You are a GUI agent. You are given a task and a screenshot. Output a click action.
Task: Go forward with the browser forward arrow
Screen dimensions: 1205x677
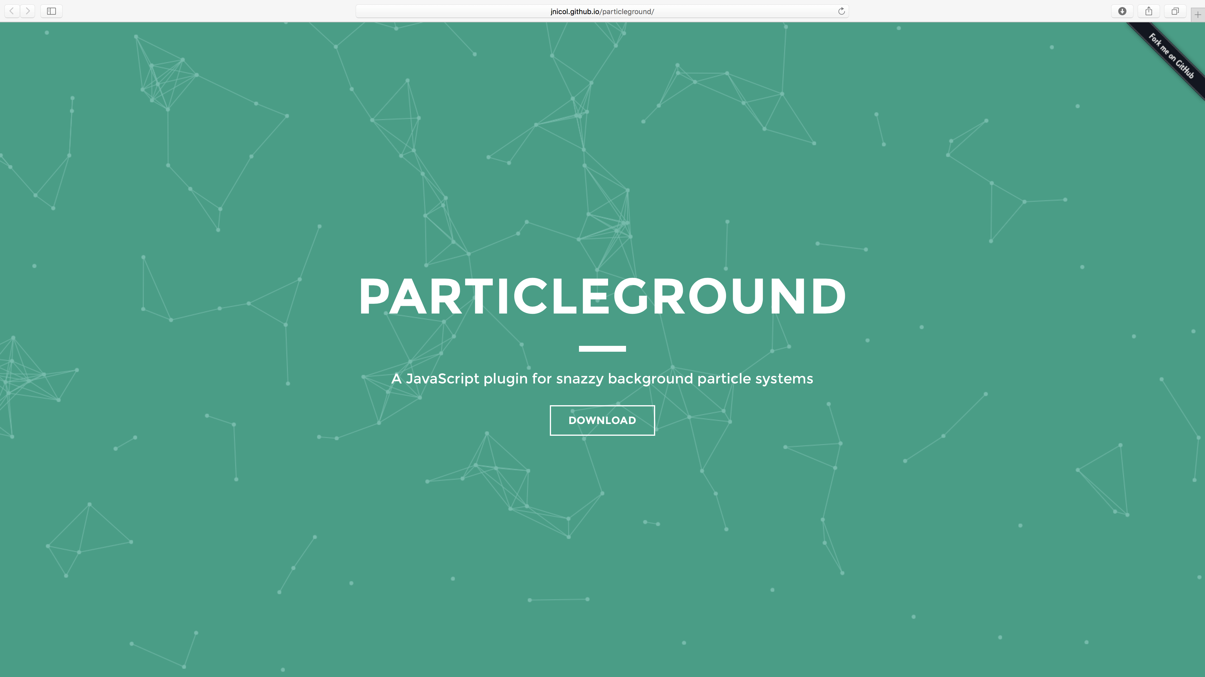(28, 11)
